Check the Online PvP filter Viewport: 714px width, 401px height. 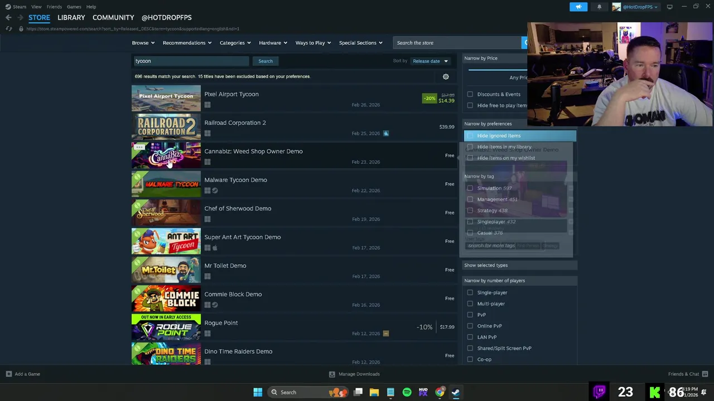tap(470, 326)
